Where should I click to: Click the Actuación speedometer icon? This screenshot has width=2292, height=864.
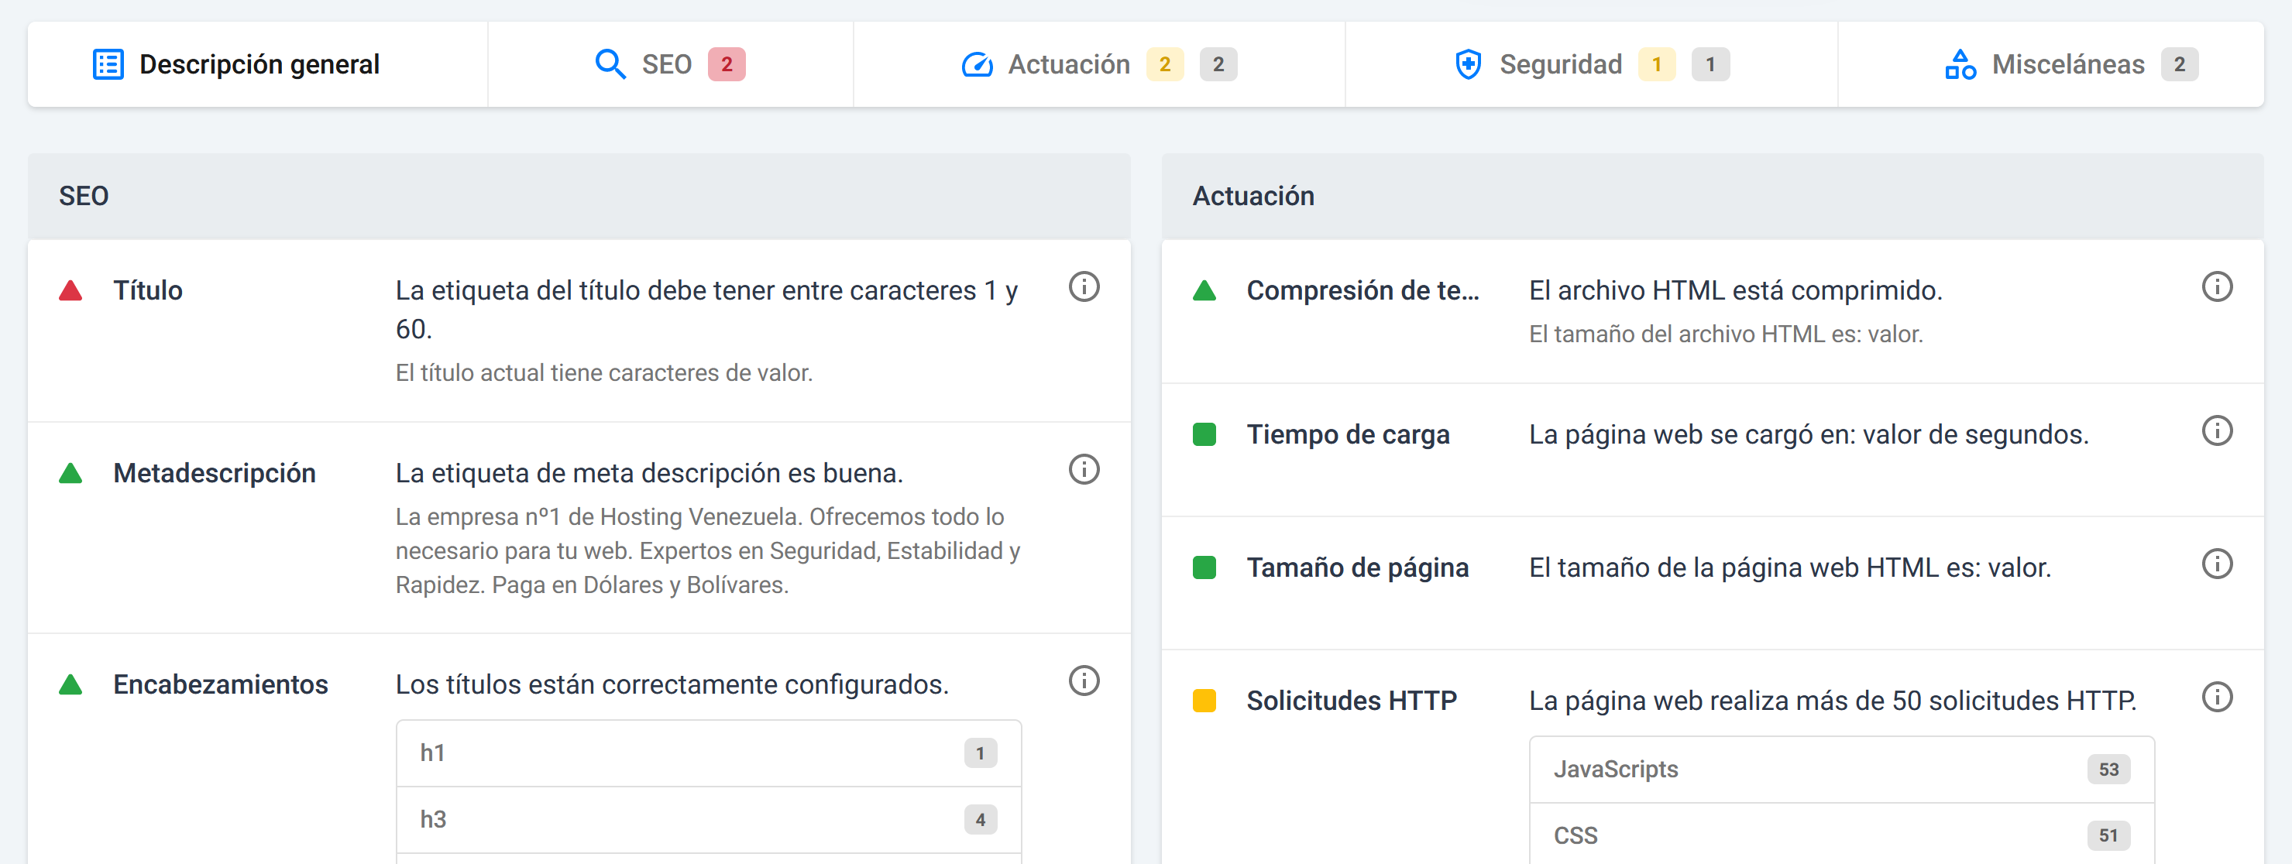[x=976, y=63]
